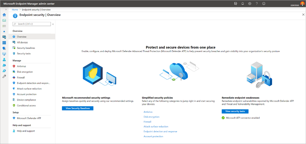Viewport: 306px width, 144px height.
Task: Click the Help and support person icon
Action: pyautogui.click(x=14, y=131)
